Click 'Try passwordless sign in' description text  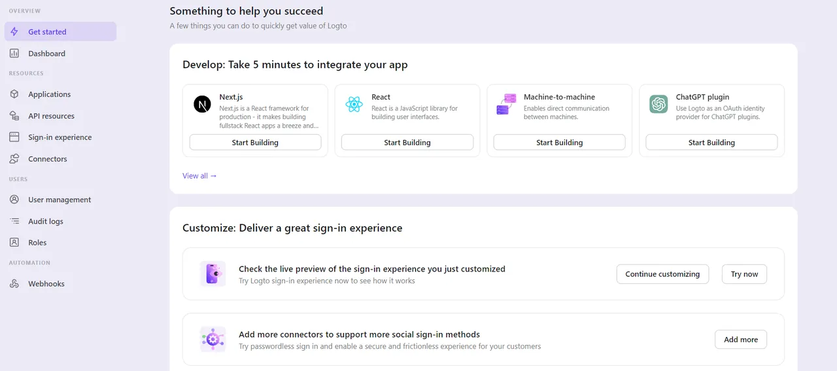(x=390, y=346)
